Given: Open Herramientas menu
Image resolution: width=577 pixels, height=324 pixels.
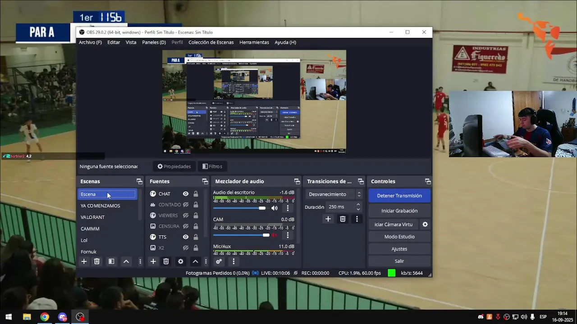Looking at the screenshot, I should click(x=254, y=42).
